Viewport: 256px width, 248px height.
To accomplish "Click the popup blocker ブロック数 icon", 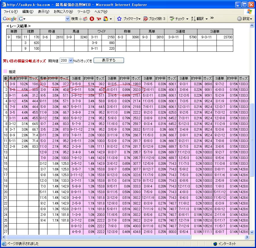I will pyautogui.click(x=145, y=19).
